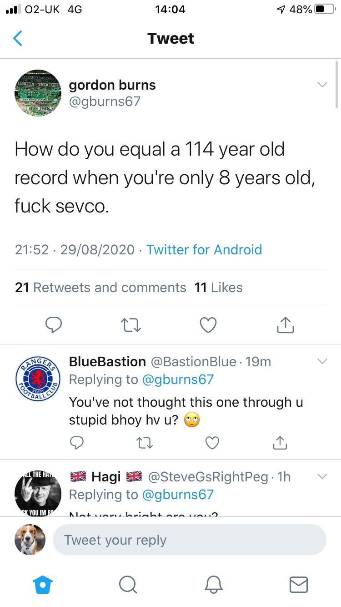Open gordon burns' profile picture

[x=38, y=93]
